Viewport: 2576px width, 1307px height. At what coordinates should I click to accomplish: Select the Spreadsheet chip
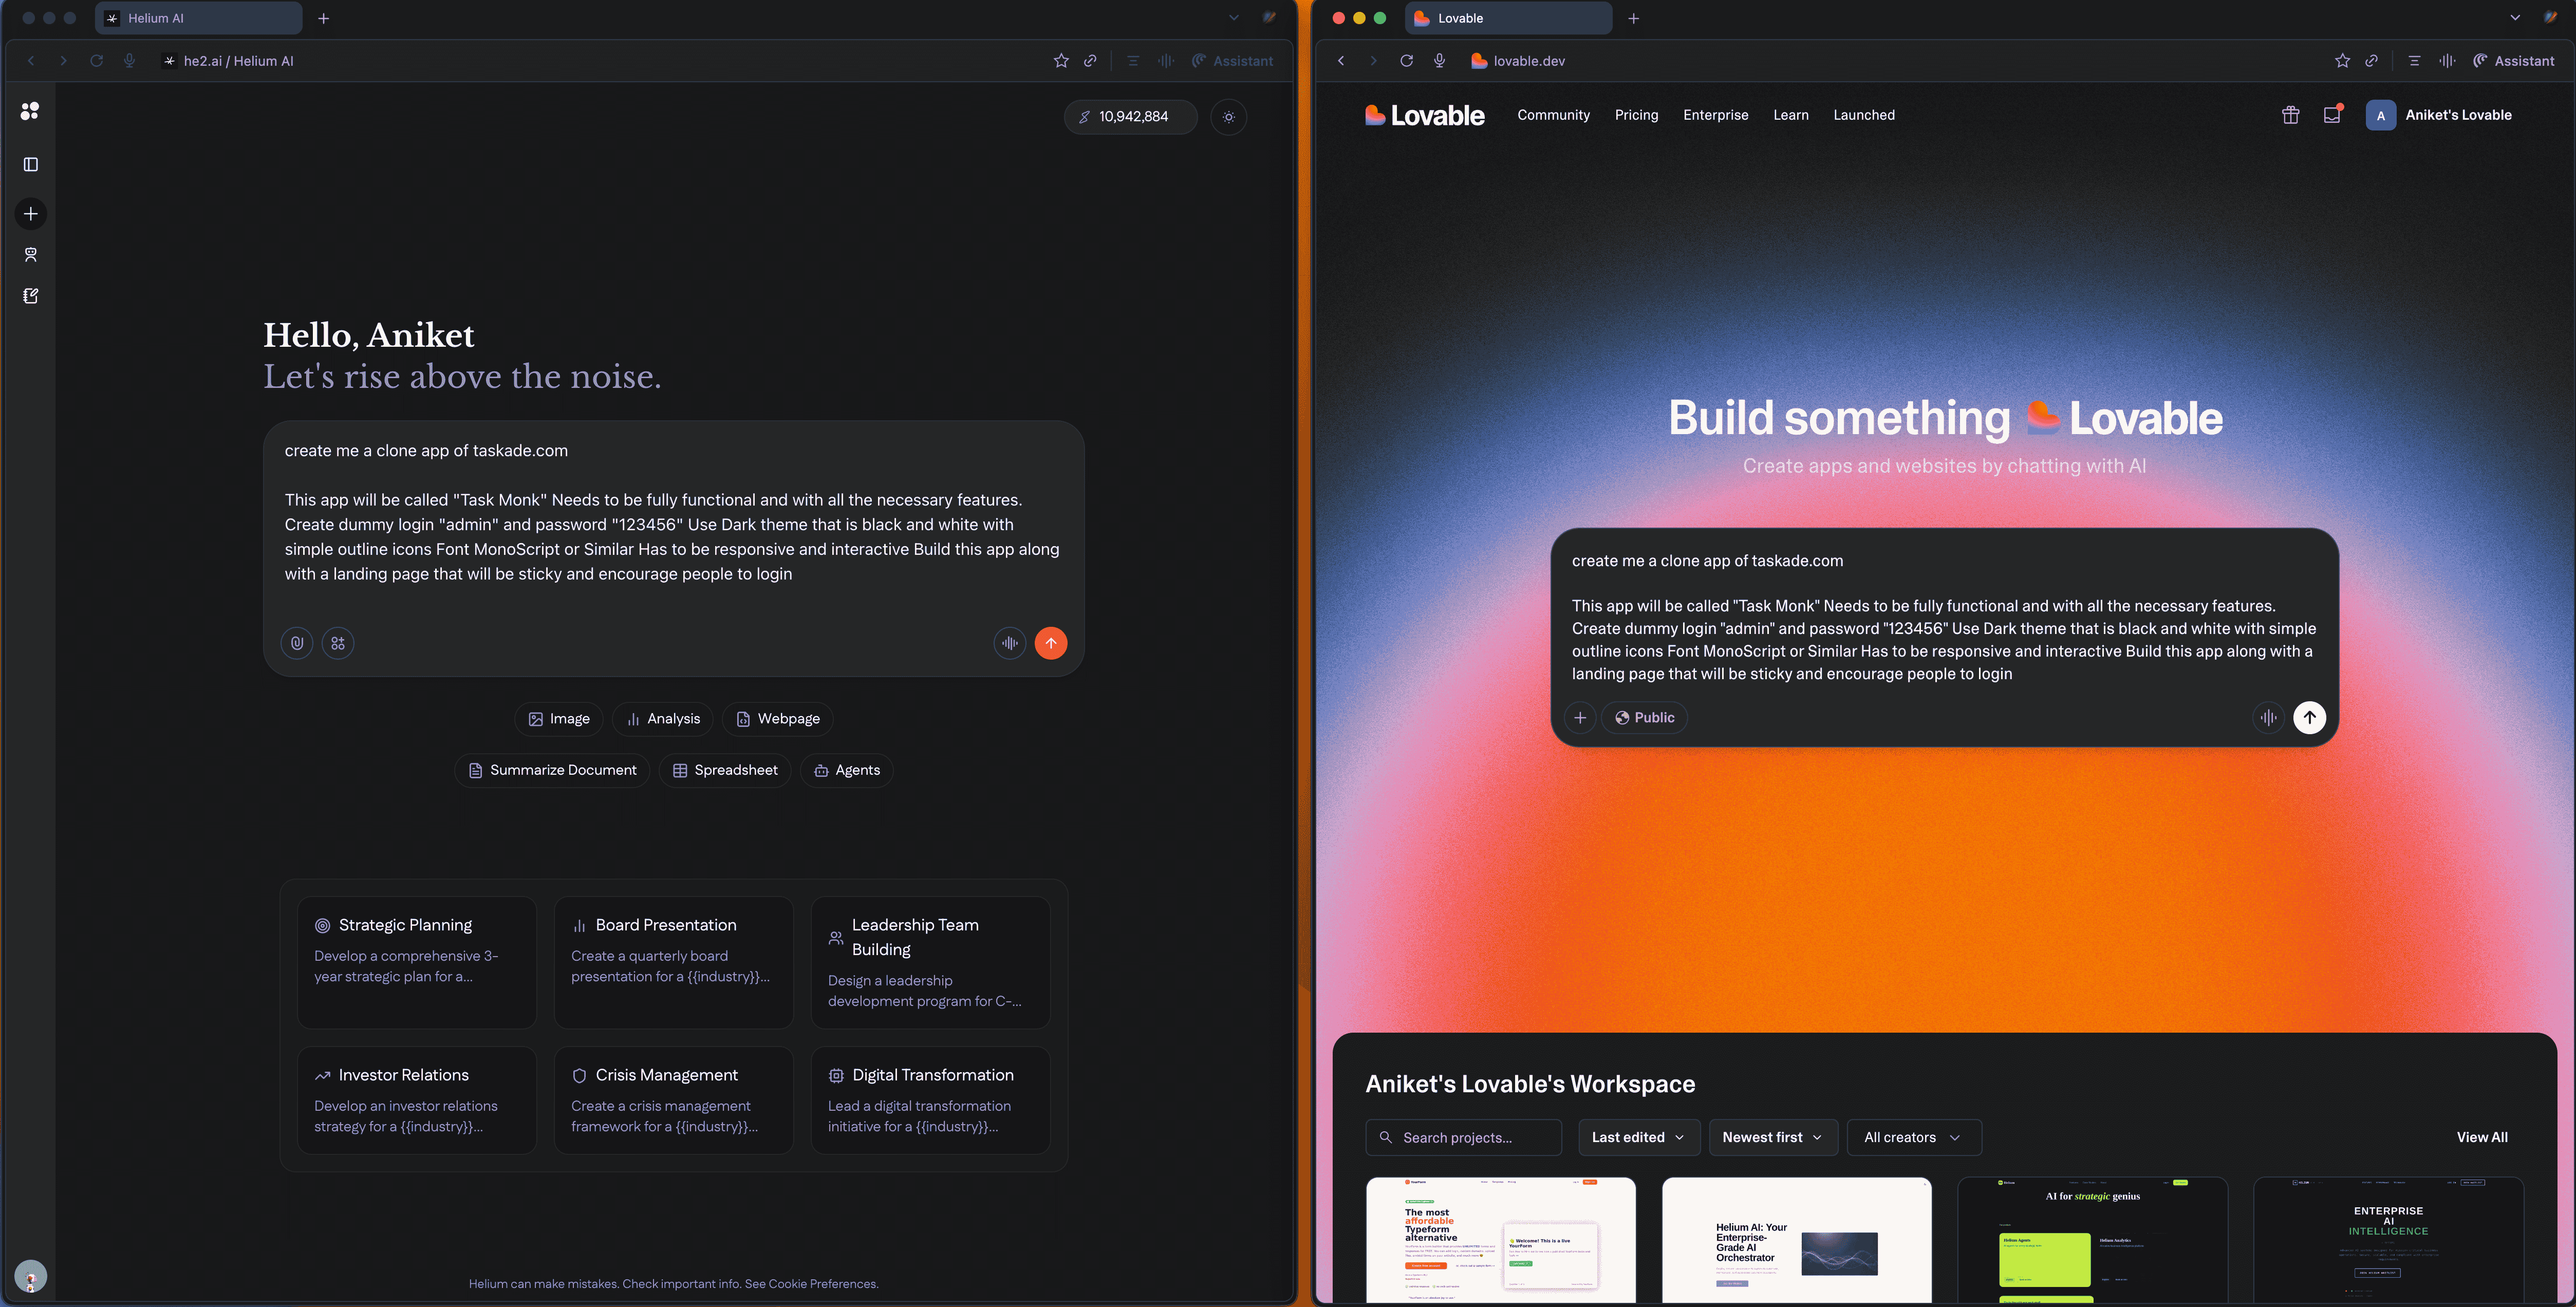coord(726,770)
